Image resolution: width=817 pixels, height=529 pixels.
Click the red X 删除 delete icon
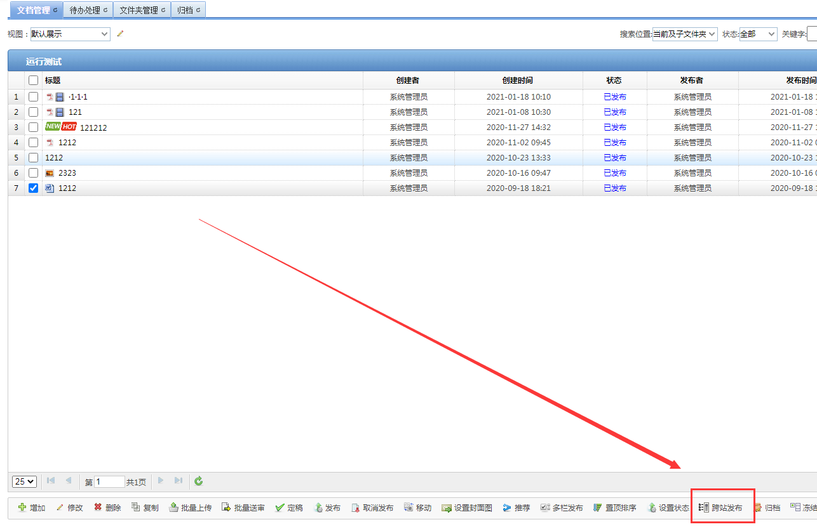(x=98, y=507)
